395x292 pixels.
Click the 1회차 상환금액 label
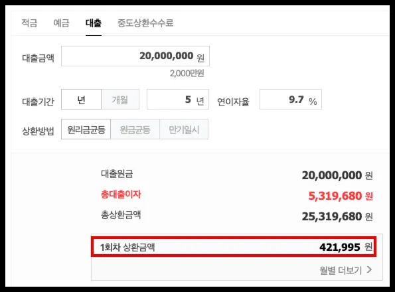(x=127, y=247)
